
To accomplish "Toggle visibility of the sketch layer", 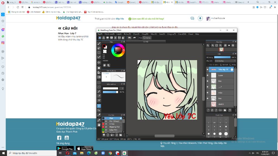I will tap(207, 104).
